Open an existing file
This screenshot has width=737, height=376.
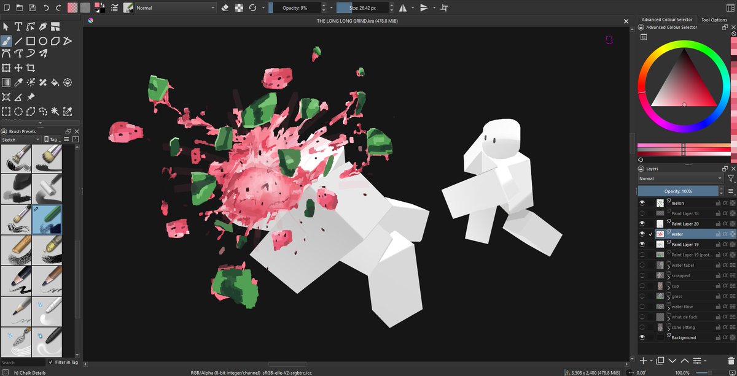click(x=20, y=8)
